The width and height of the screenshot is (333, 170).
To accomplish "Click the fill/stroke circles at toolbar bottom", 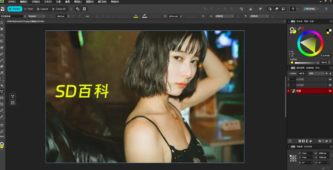I will (2, 145).
